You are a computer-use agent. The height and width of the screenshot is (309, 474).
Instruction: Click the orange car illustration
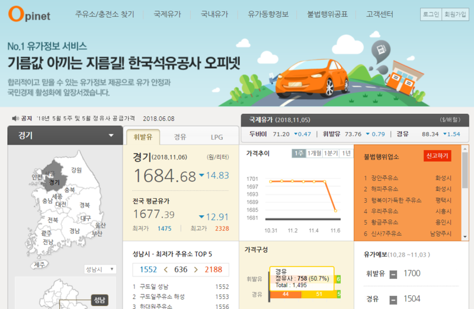click(x=312, y=78)
